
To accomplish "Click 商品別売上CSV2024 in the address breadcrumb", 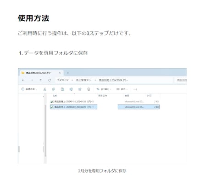I will tap(113, 80).
